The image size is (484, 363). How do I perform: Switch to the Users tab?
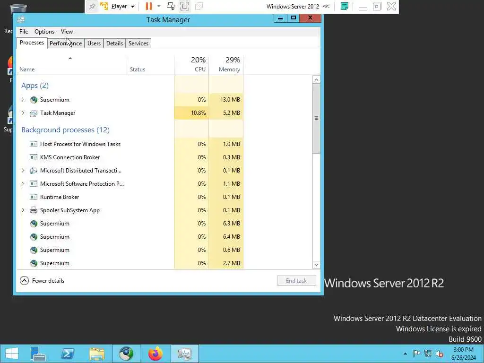pyautogui.click(x=94, y=43)
